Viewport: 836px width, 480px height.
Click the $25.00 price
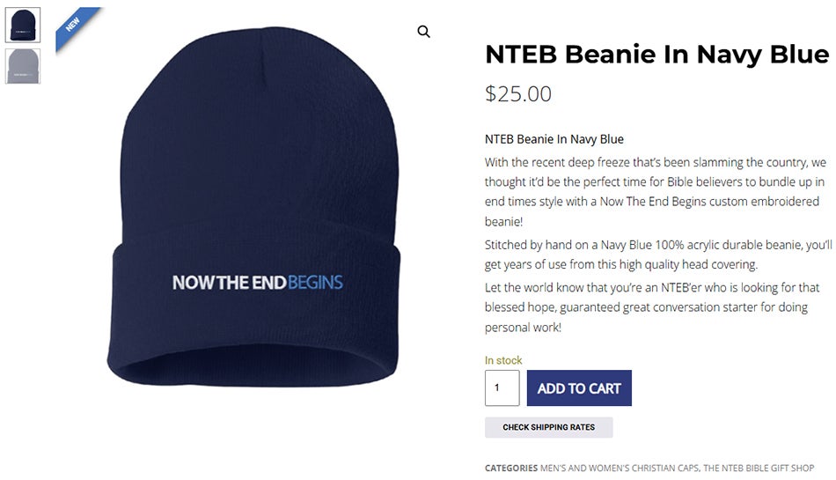[x=518, y=94]
